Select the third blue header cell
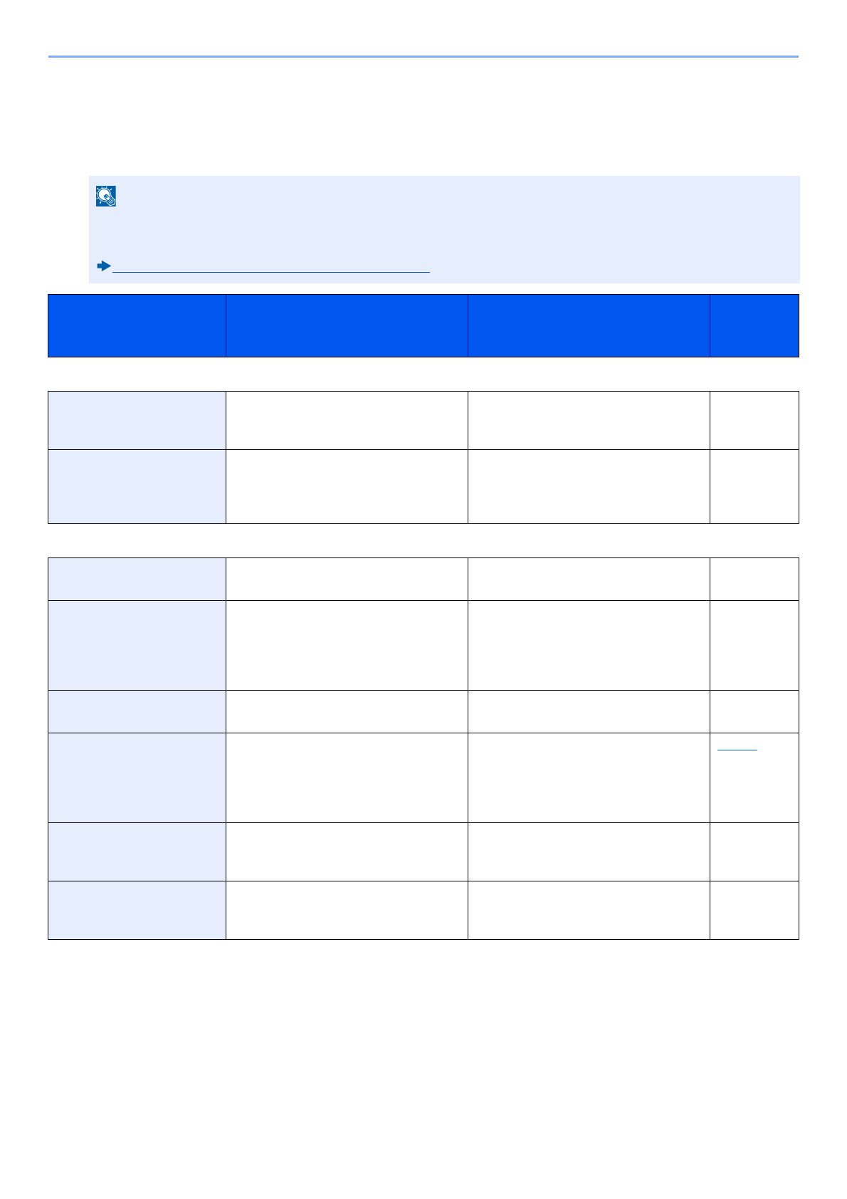This screenshot has width=847, height=1199. [589, 325]
